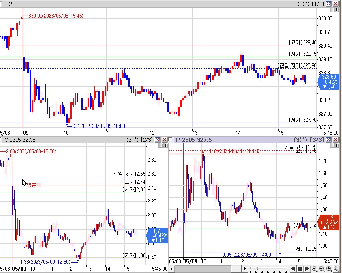Click the 05/09 date label in C 2305 chart
Viewport: 342px width, 273px height.
pyautogui.click(x=19, y=269)
